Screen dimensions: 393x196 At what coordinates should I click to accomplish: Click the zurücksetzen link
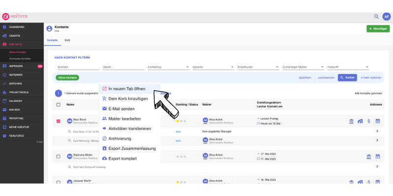326,78
